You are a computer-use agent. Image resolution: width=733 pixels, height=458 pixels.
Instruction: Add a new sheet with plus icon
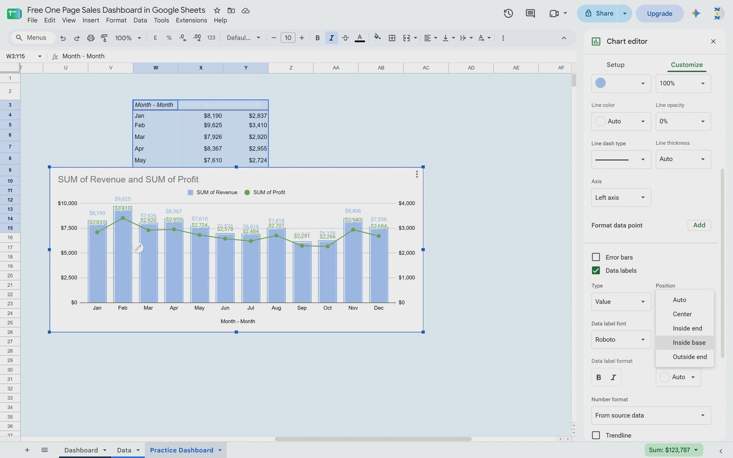point(27,450)
